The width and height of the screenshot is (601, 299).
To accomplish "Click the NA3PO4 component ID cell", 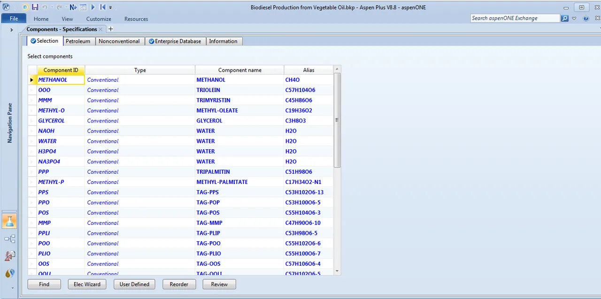I will click(x=61, y=161).
